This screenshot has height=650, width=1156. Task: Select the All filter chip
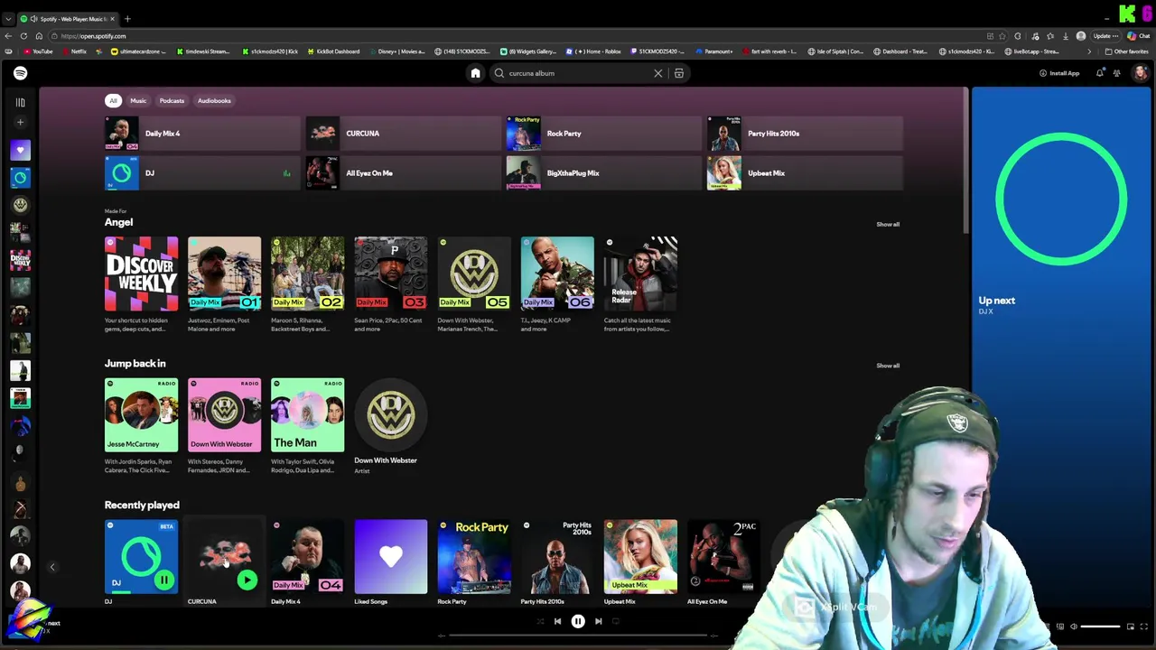[x=113, y=100]
